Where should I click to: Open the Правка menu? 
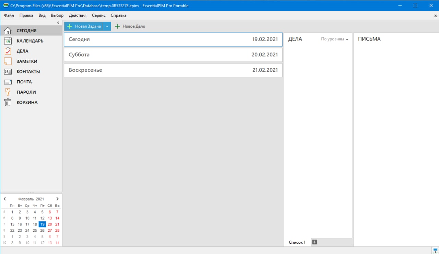[26, 15]
